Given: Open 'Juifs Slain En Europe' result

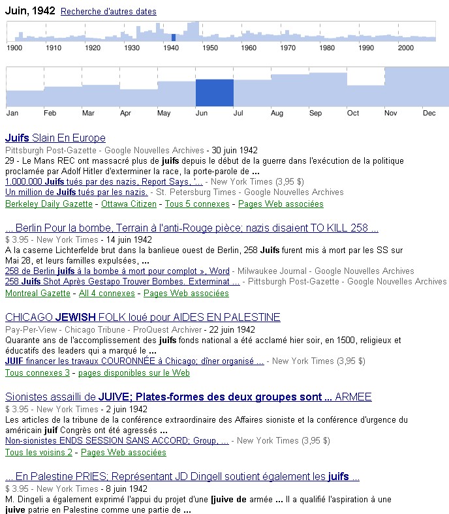Looking at the screenshot, I should pos(55,138).
